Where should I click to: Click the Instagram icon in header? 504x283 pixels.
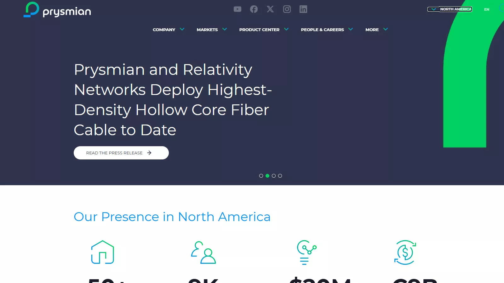click(x=287, y=9)
